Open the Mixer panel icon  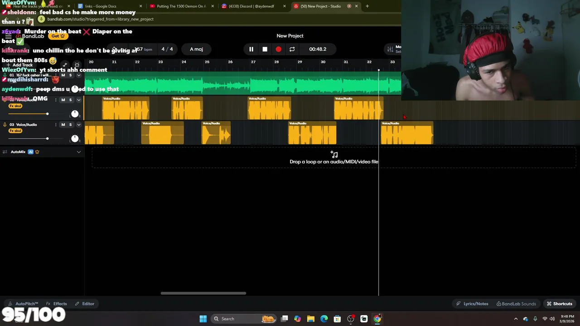pos(390,49)
